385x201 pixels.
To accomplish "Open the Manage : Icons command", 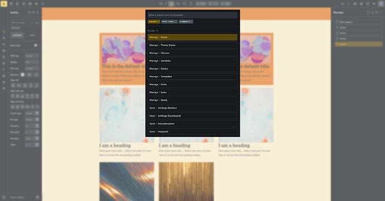I will click(192, 92).
